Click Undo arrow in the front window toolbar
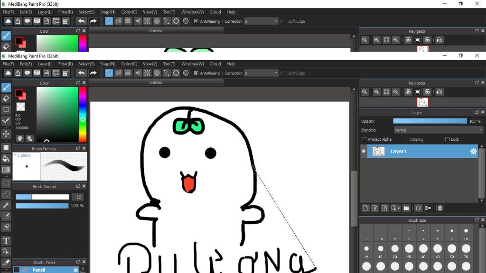The height and width of the screenshot is (273, 486). pos(82,73)
